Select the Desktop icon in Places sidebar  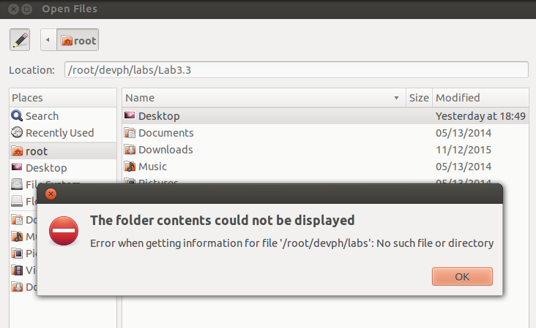[17, 168]
